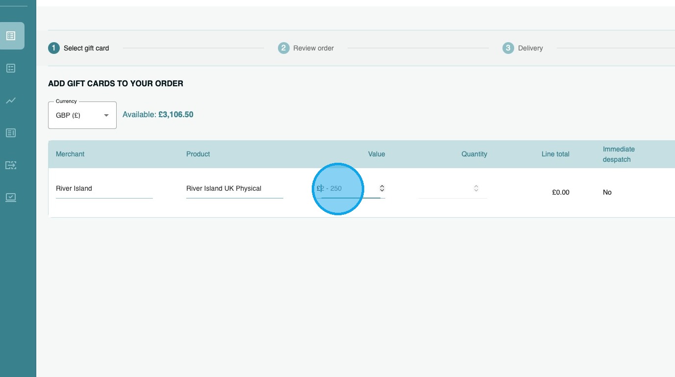Viewport: 675px width, 377px height.
Task: Go to step 1 Select gift card
Action: coord(78,48)
